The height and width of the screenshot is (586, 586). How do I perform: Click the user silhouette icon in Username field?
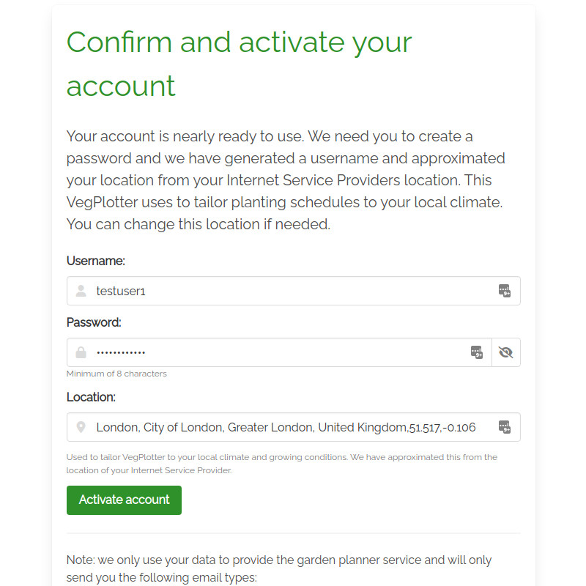[81, 291]
